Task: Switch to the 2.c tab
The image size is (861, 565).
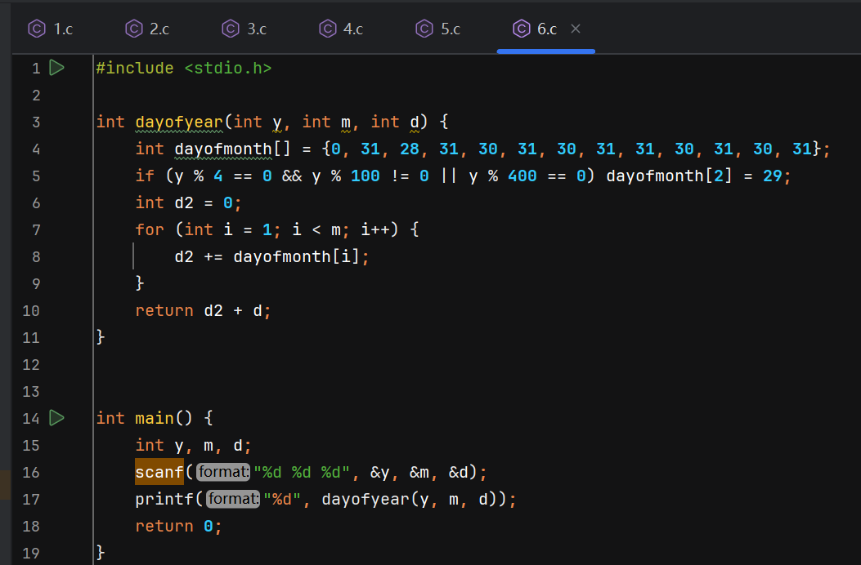Action: pyautogui.click(x=159, y=29)
